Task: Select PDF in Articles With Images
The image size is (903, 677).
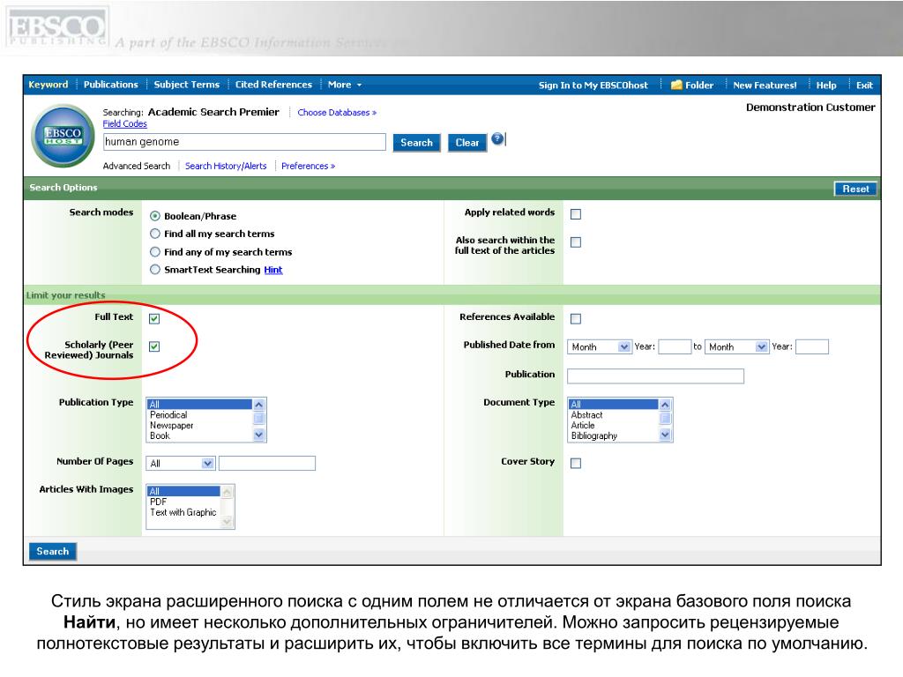Action: 183,502
